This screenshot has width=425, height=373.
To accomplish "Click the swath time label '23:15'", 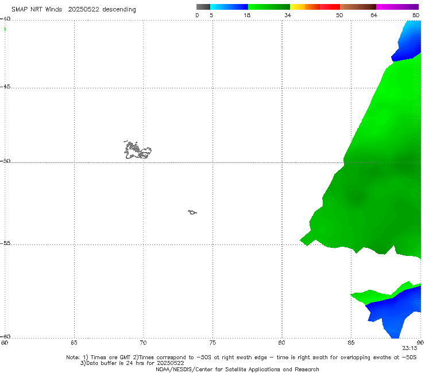I will 409,348.
